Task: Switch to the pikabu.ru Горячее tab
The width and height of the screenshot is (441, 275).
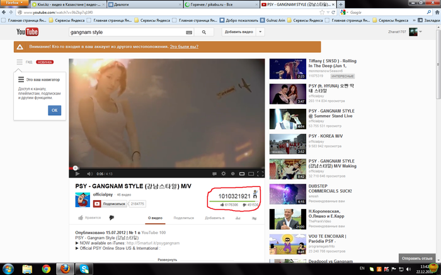Action: click(x=221, y=4)
